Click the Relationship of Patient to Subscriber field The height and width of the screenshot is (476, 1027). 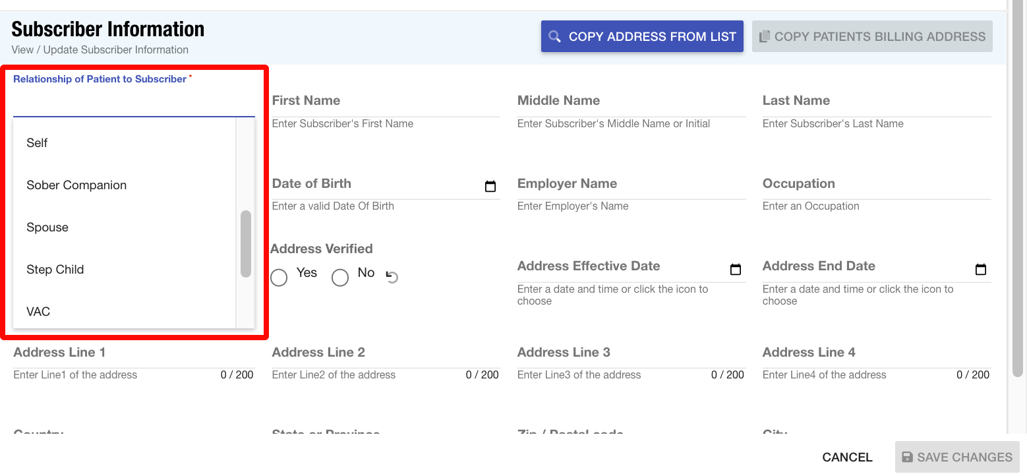click(x=133, y=103)
